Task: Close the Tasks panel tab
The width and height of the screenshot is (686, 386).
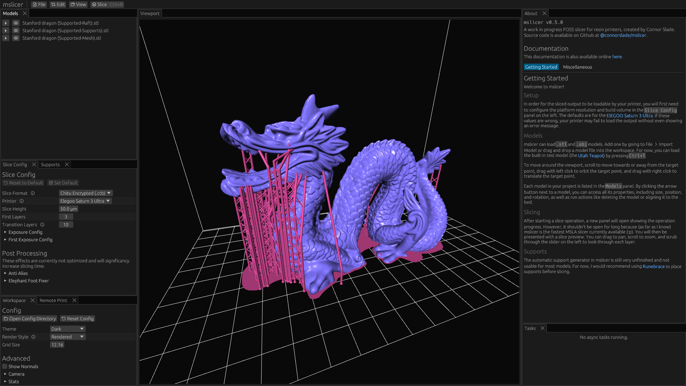Action: coord(542,328)
